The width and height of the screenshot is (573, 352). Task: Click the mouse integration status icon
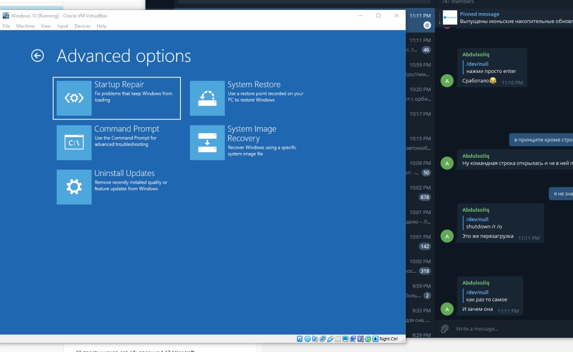[368, 339]
